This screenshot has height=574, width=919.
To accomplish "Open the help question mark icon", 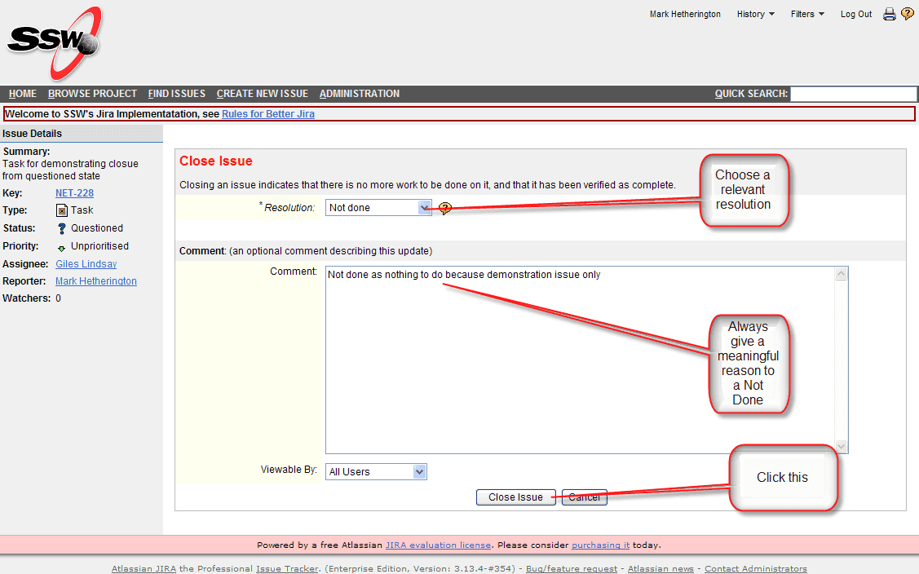I will [x=907, y=14].
